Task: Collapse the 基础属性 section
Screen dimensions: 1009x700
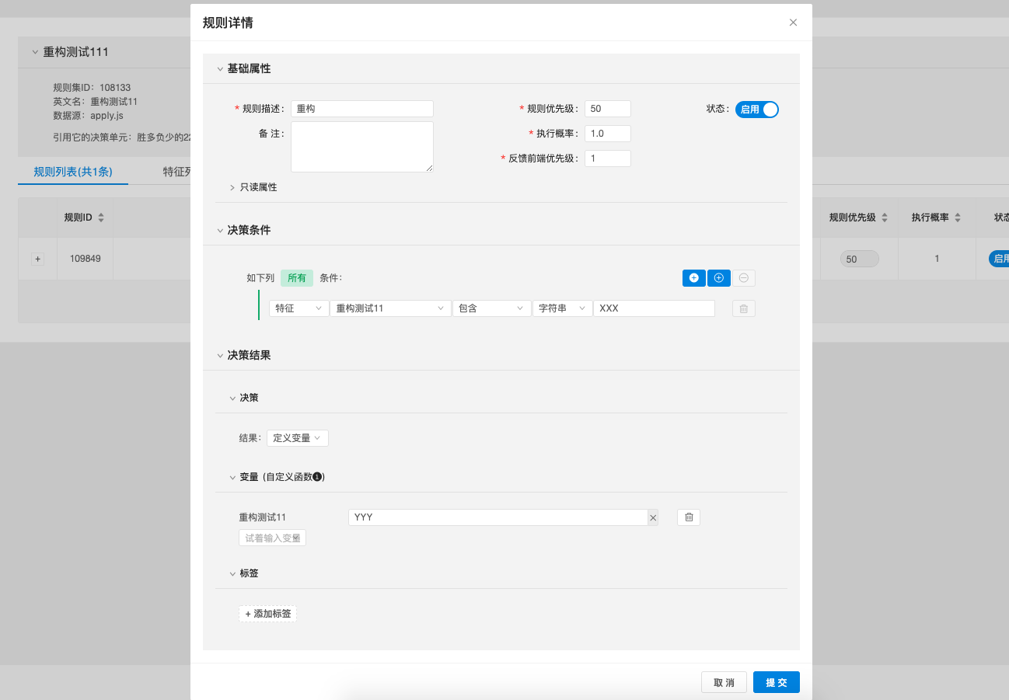Action: (x=221, y=69)
